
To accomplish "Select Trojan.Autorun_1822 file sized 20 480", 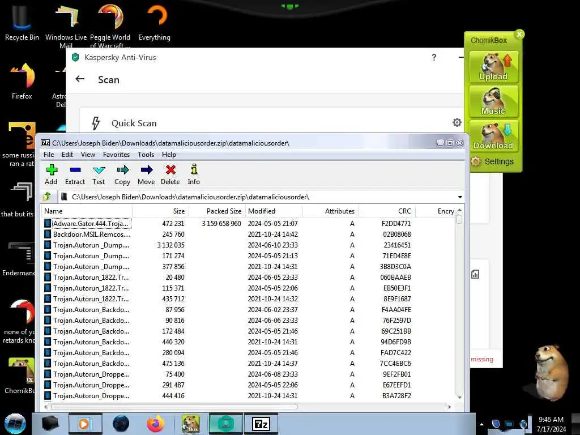I will [x=249, y=277].
